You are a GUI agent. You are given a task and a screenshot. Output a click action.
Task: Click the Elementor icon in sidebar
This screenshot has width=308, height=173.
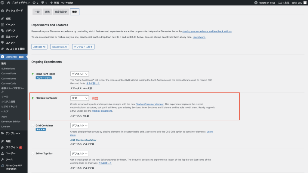pos(3,57)
